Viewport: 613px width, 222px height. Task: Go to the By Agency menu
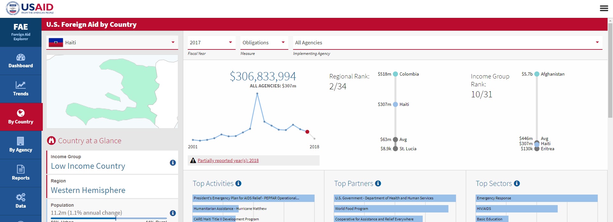[x=21, y=145]
